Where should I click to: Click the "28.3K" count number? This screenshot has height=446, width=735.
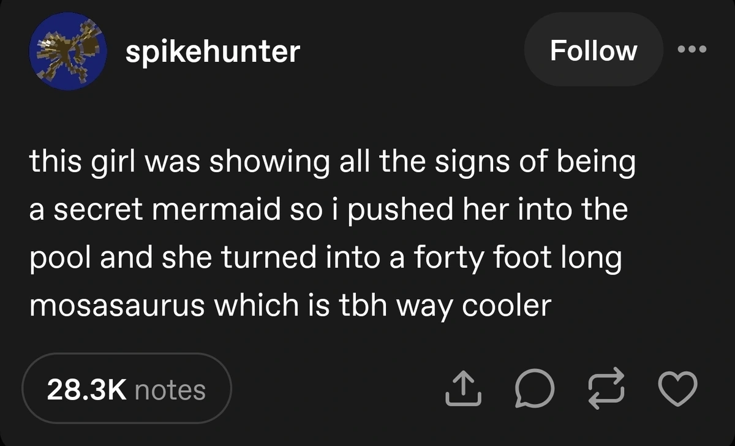point(86,390)
